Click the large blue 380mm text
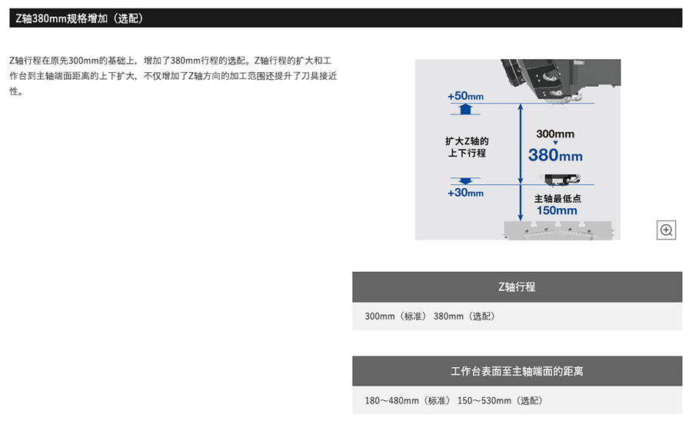 555,156
